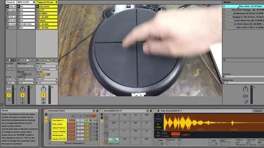
Task: Arm the MIDI CLICK track for recording
Action: click(23, 103)
